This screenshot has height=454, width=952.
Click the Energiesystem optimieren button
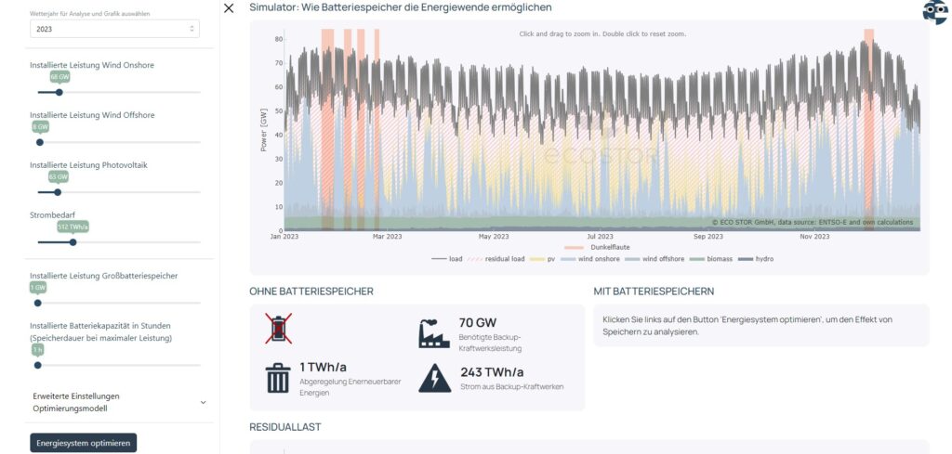[83, 443]
